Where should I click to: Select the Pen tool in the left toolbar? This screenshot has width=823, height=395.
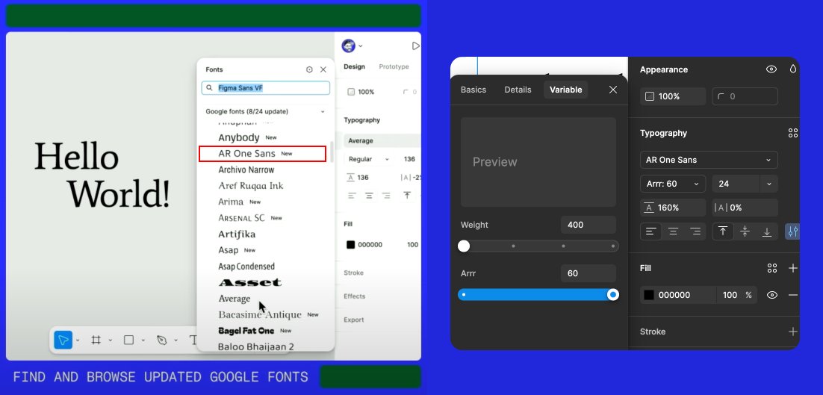[161, 340]
